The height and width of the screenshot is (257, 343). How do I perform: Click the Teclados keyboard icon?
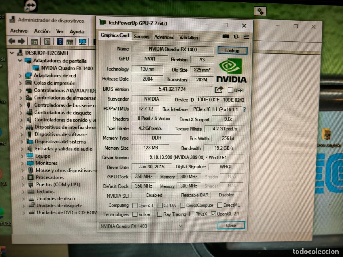click(31, 191)
